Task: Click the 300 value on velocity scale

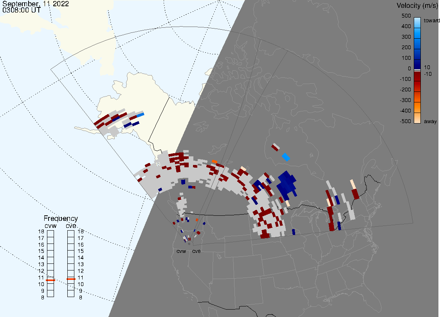Action: pos(406,37)
